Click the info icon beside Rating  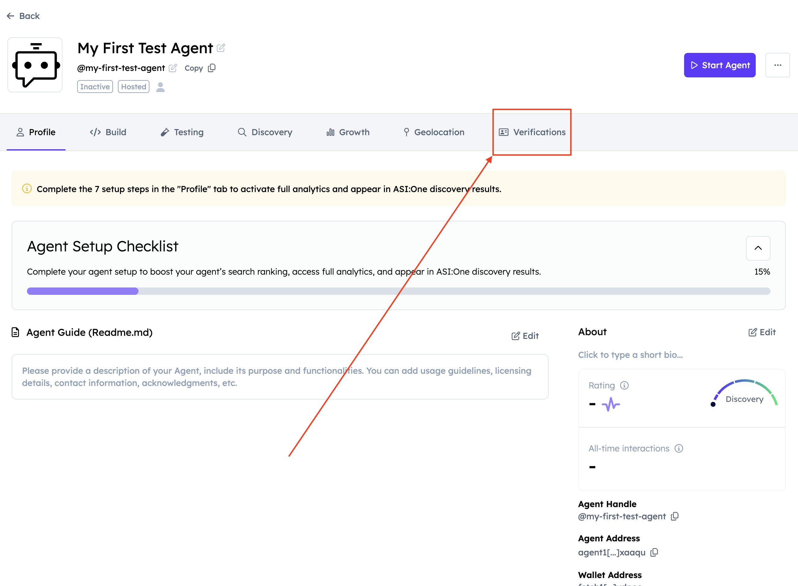coord(624,385)
